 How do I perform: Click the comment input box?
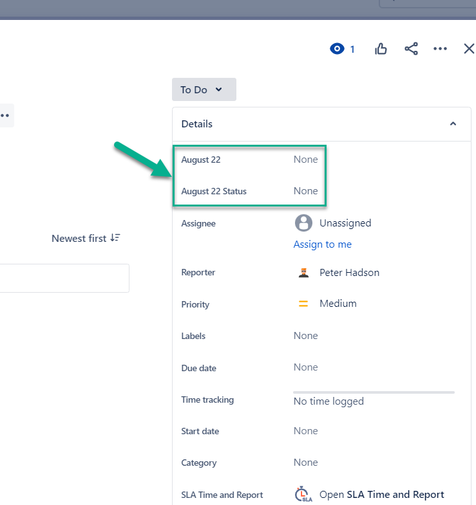tap(64, 279)
